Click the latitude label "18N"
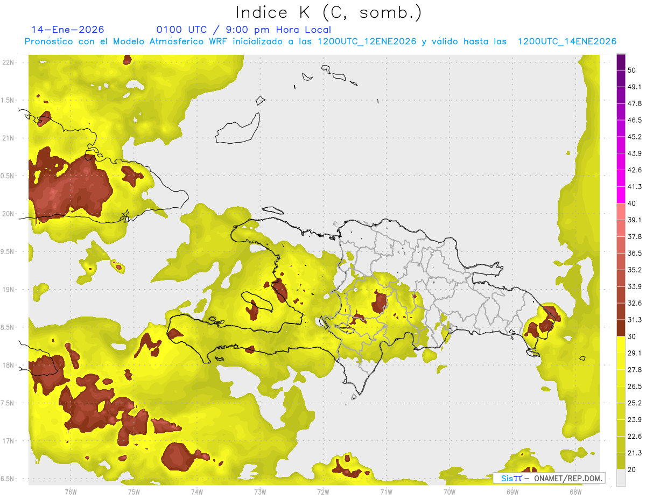Viewport: 646px width, 499px height. click(x=8, y=366)
